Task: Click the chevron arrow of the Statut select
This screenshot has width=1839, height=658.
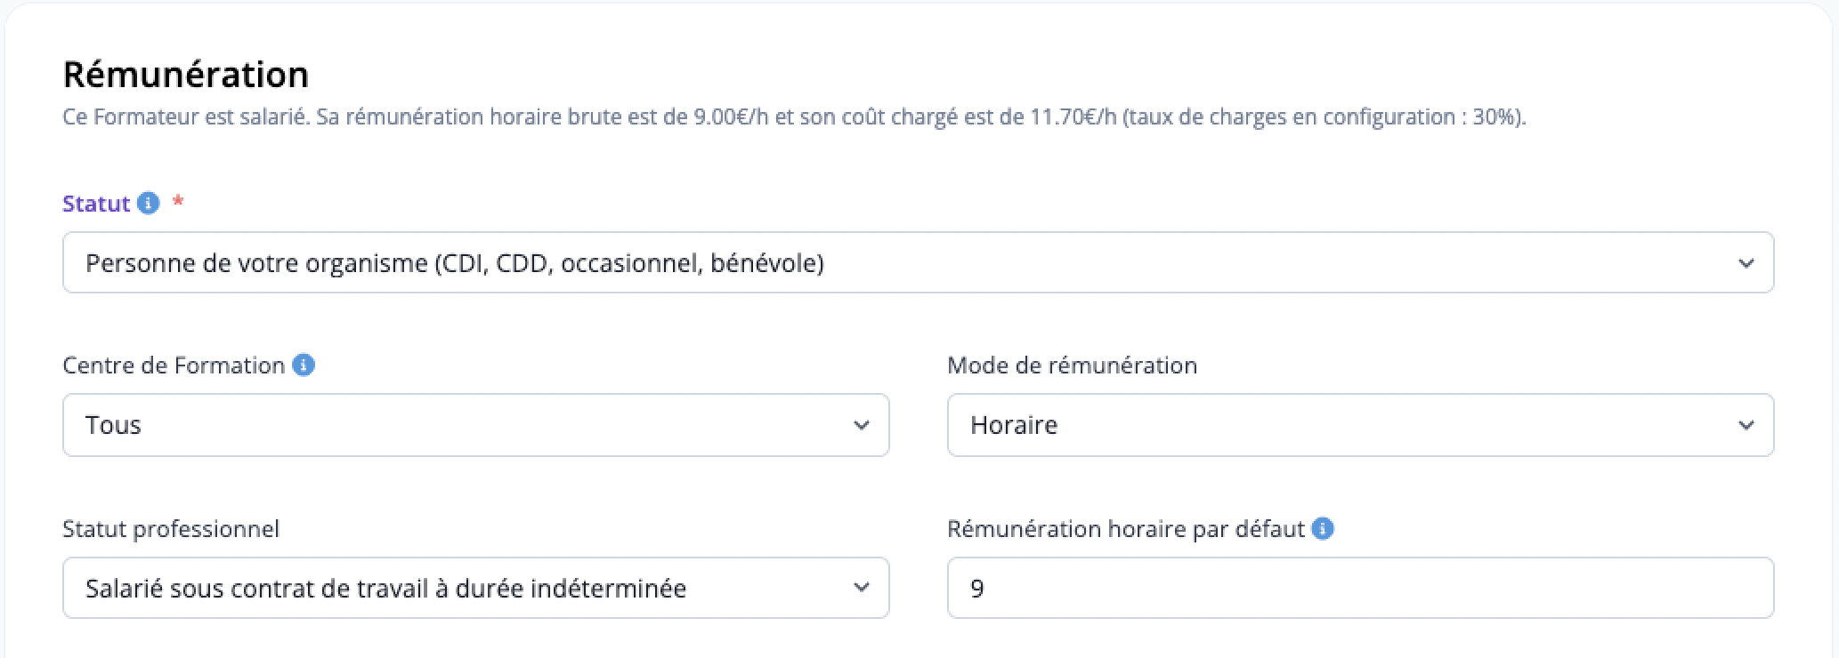Action: pyautogui.click(x=1746, y=263)
